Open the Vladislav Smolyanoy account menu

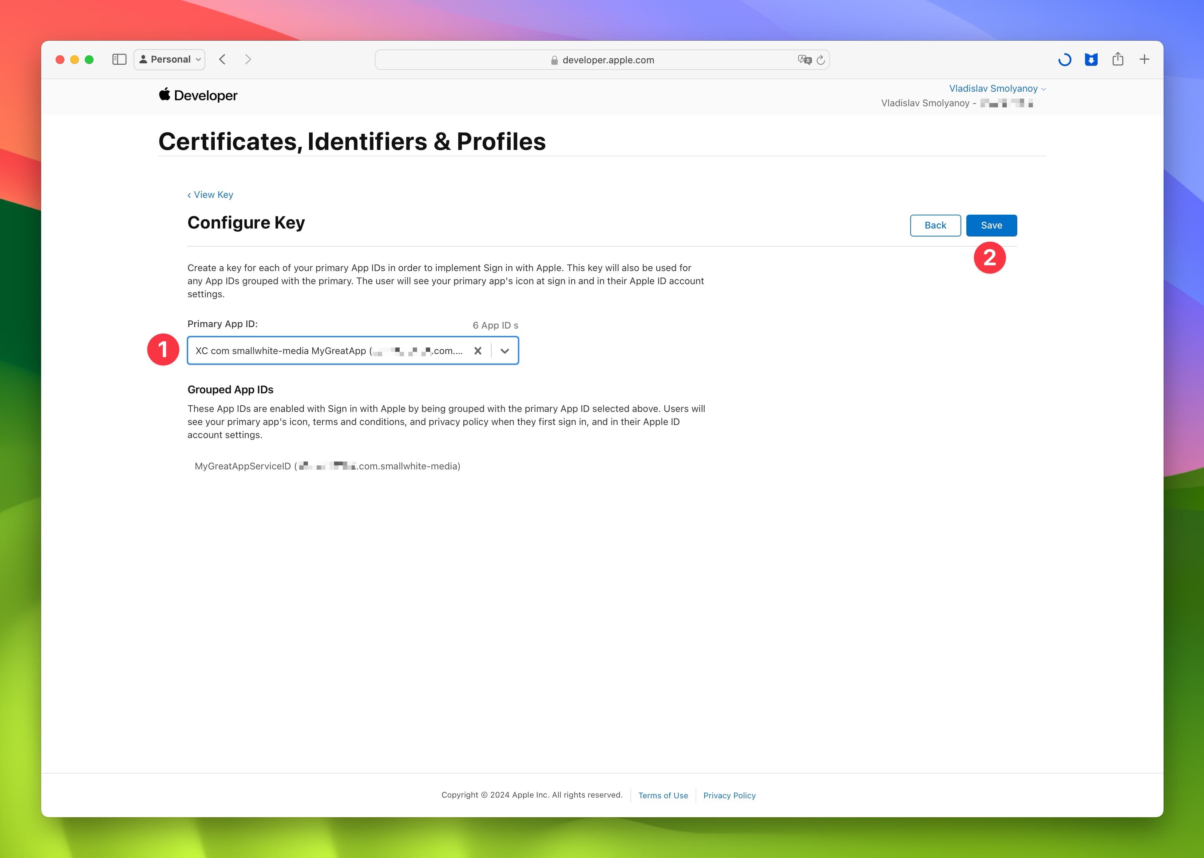point(997,88)
